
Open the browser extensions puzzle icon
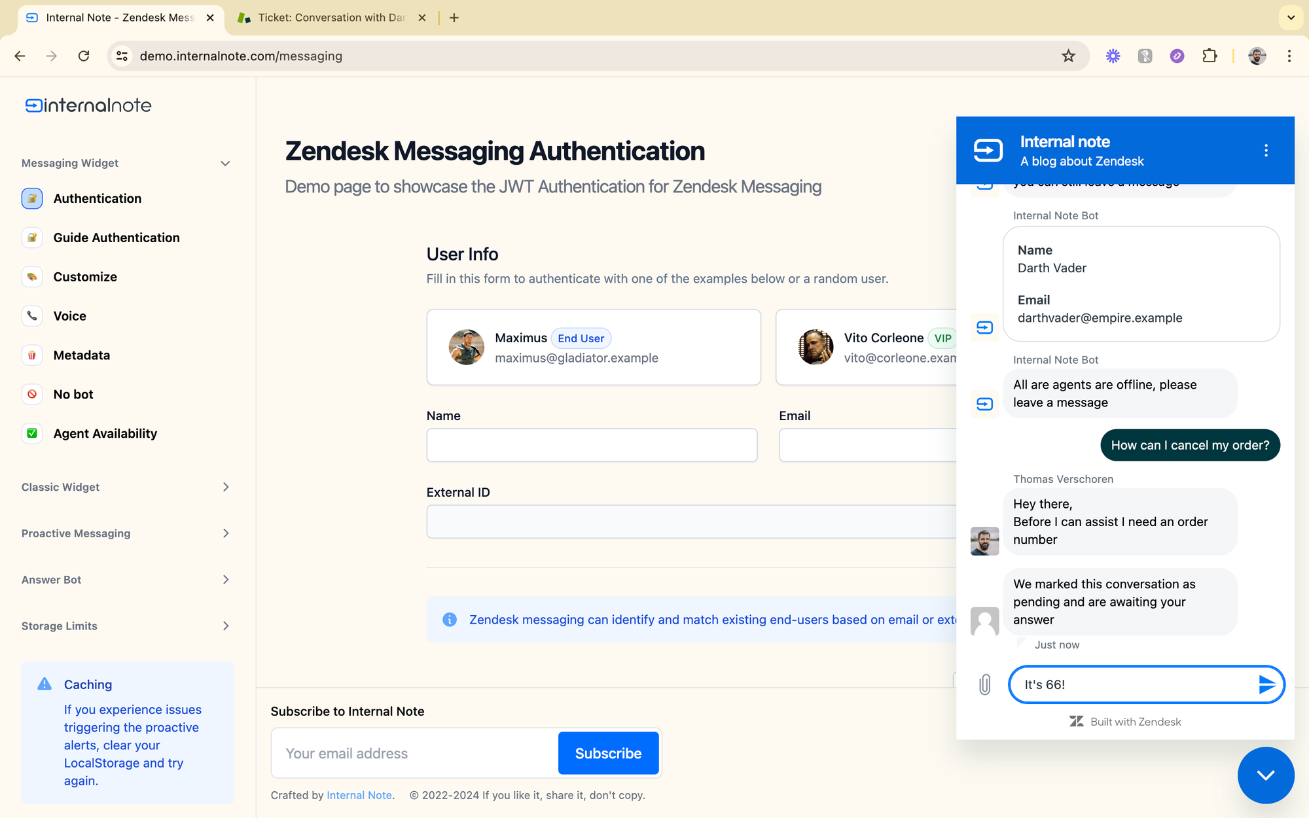[x=1210, y=56]
